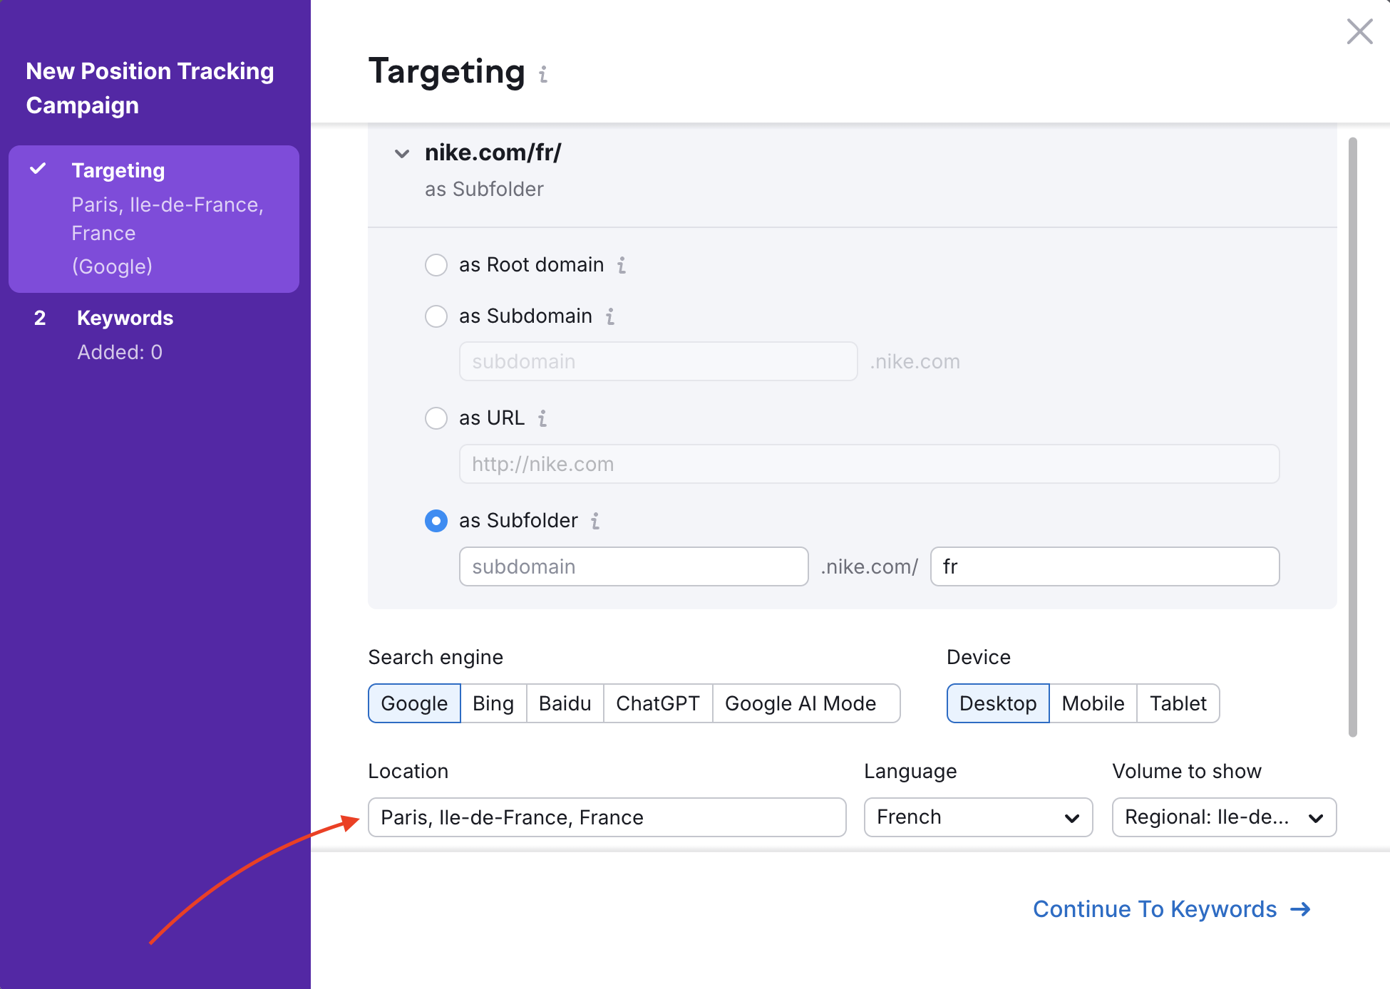Image resolution: width=1390 pixels, height=989 pixels.
Task: Open the Language dropdown showing French
Action: (x=977, y=817)
